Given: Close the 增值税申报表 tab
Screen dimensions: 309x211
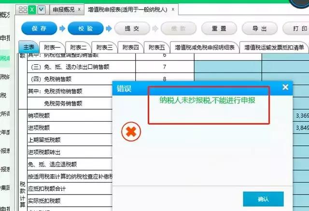Looking at the screenshot, I should click(173, 10).
